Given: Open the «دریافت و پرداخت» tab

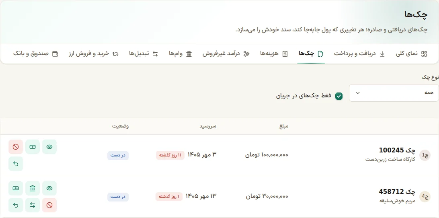Looking at the screenshot, I should point(359,54).
